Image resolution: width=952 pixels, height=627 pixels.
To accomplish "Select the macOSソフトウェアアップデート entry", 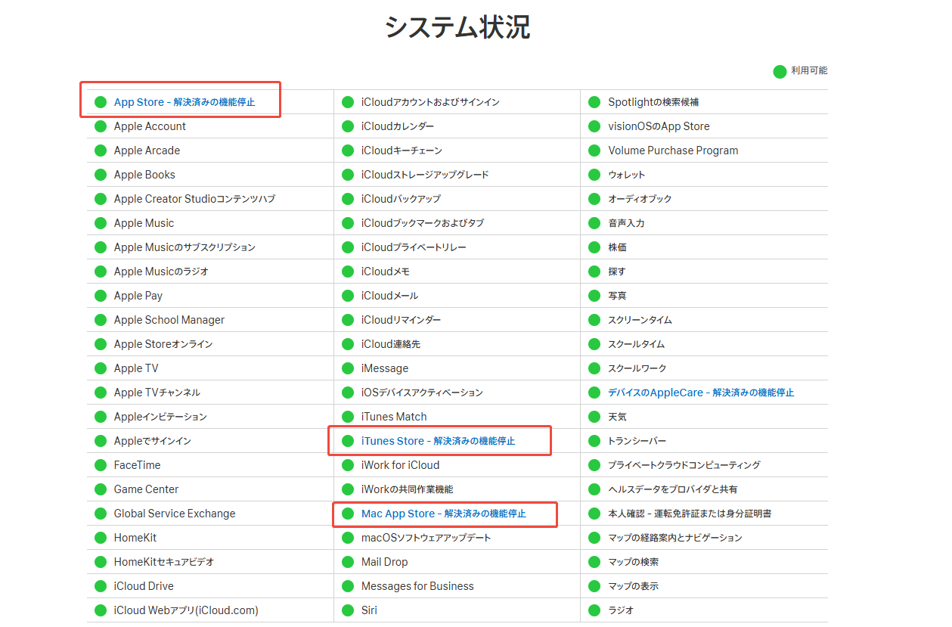I will click(426, 538).
